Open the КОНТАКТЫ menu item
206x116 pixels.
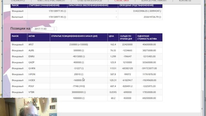coord(185,1)
